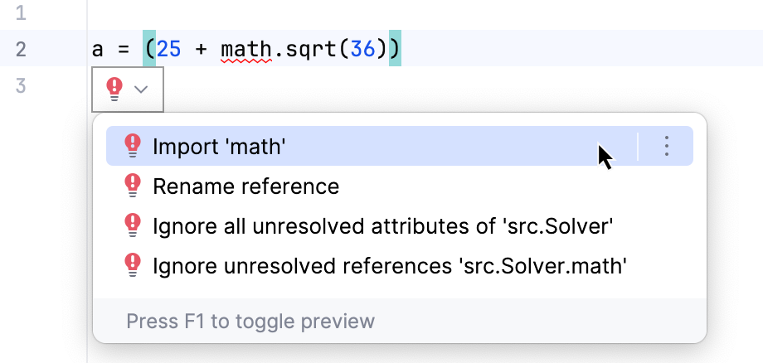Viewport: 763px width, 363px height.
Task: Click the number 36 inside sqrt
Action: point(362,50)
